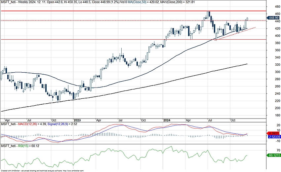
Task: Click the right end of the 200-week moving average
Action: [x=246, y=64]
